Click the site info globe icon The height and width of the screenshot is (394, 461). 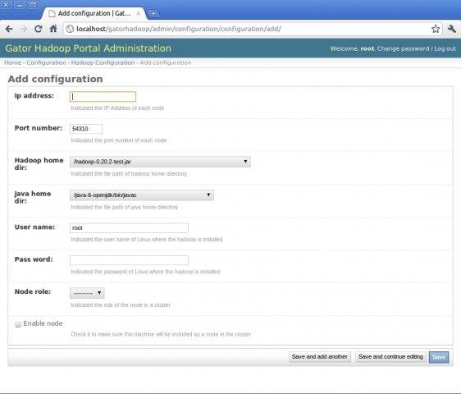pos(70,29)
